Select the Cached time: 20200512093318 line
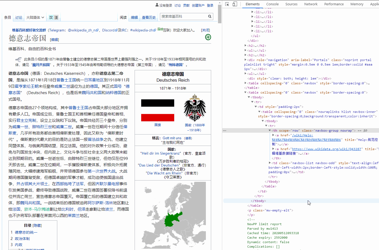 pos(273,233)
